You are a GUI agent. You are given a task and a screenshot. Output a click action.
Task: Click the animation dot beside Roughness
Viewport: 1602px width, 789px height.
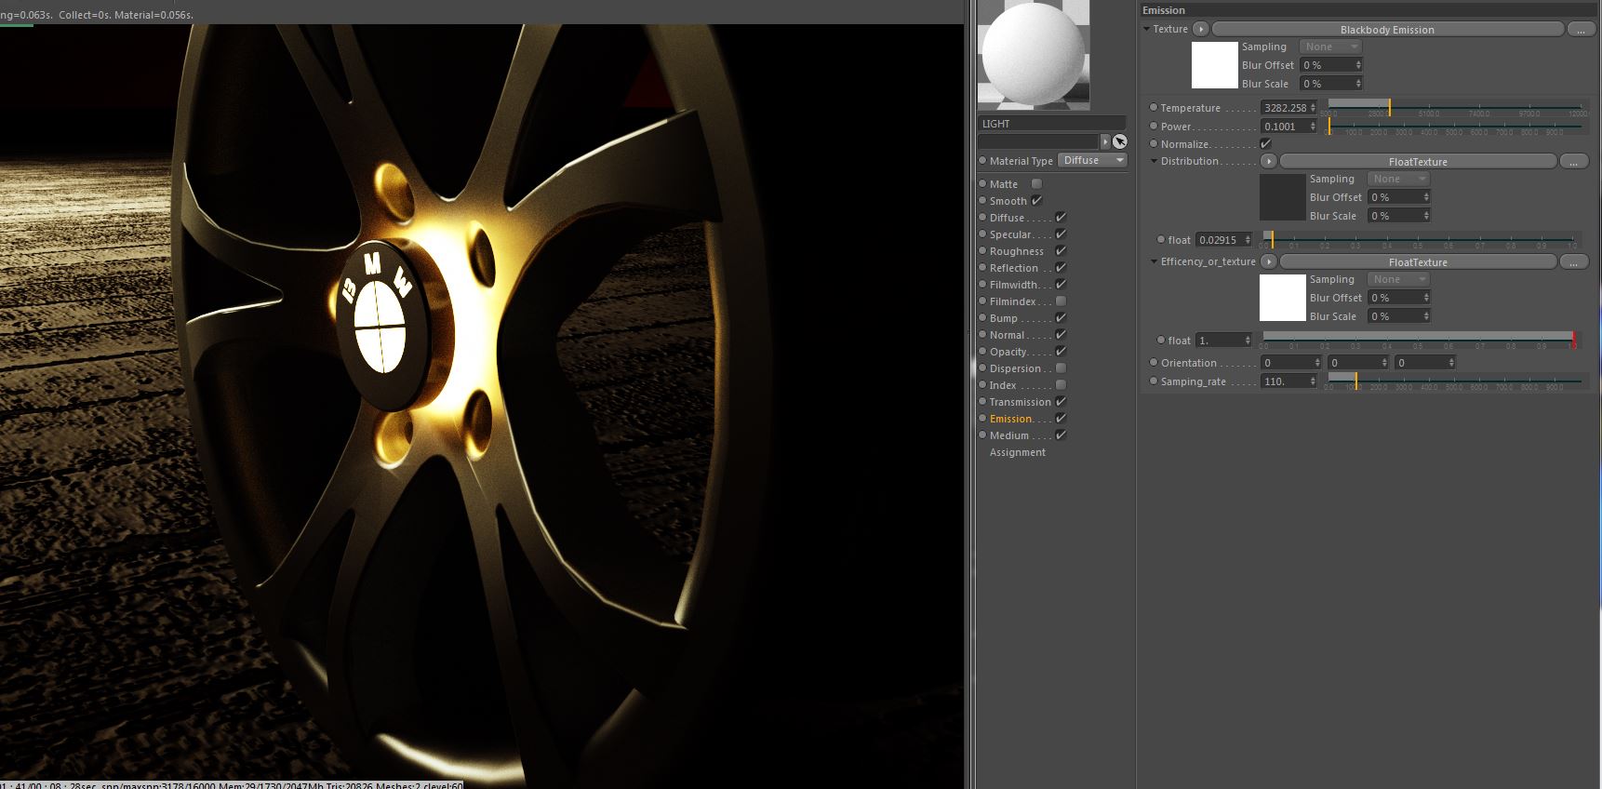(x=982, y=251)
